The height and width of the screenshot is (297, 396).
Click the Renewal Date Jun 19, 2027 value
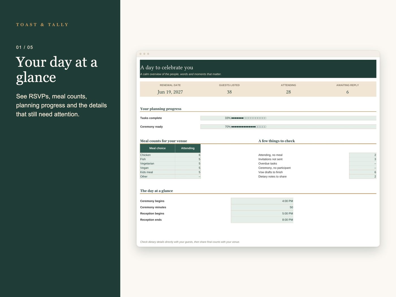(x=170, y=92)
